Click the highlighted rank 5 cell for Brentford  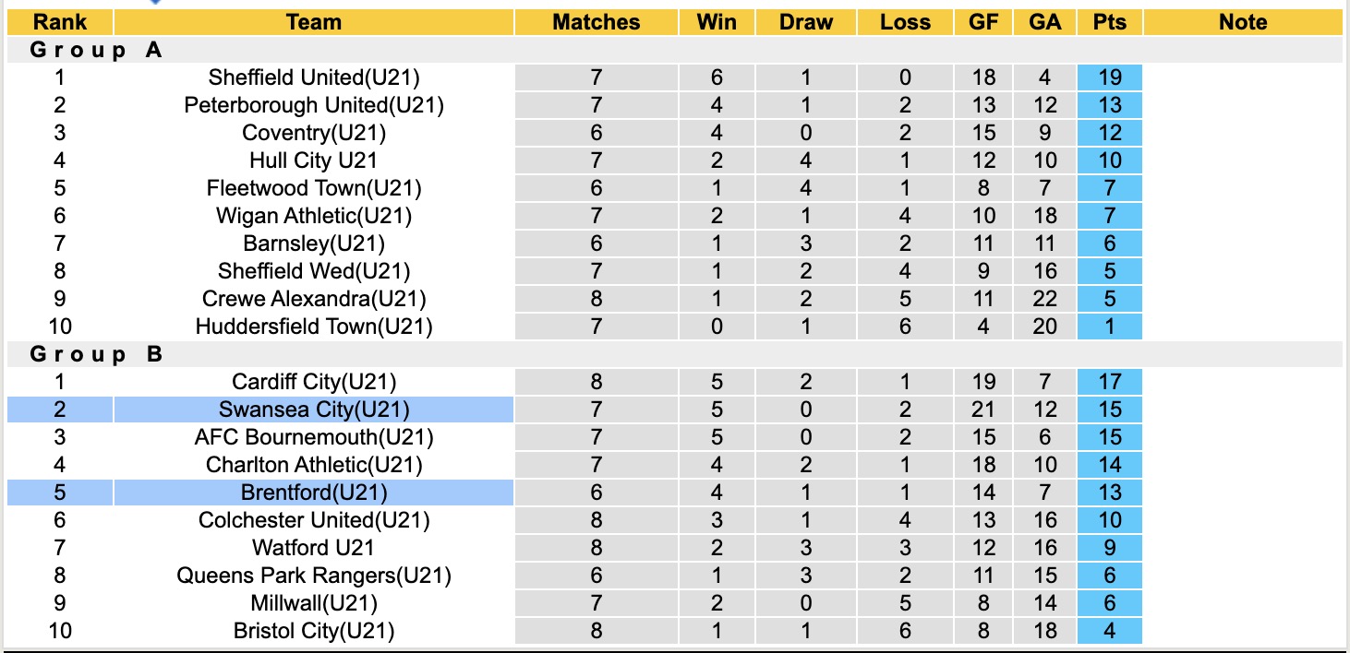click(x=60, y=493)
